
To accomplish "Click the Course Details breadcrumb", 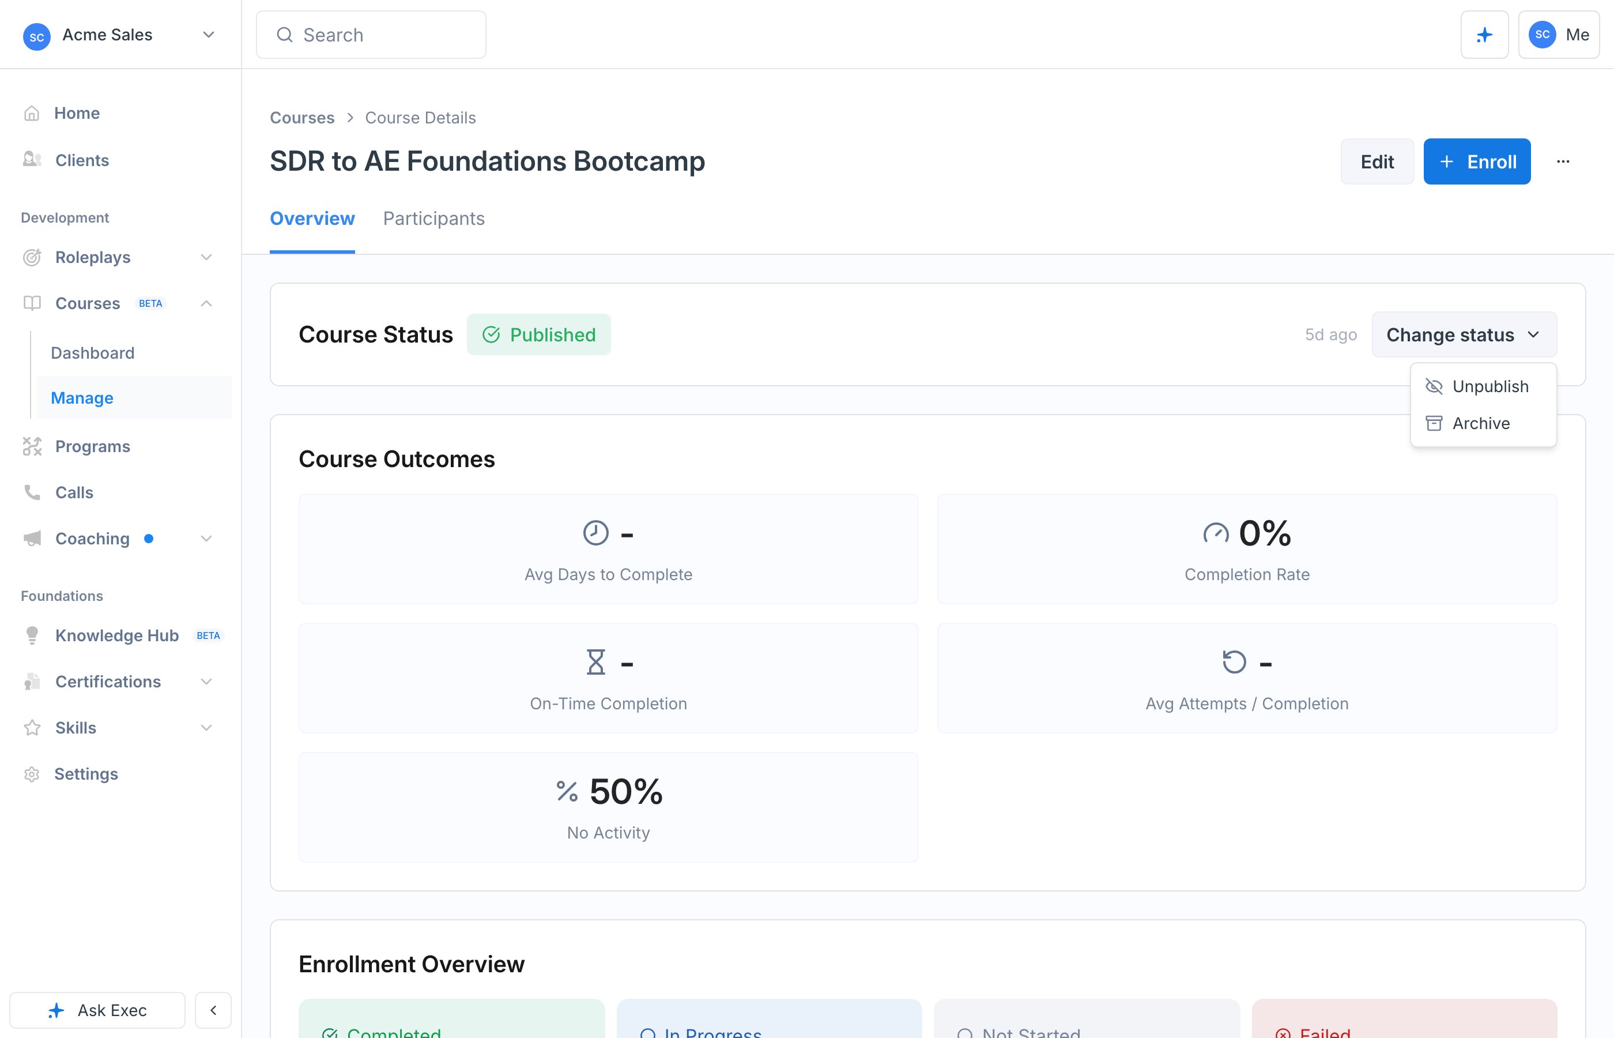I will pos(420,117).
